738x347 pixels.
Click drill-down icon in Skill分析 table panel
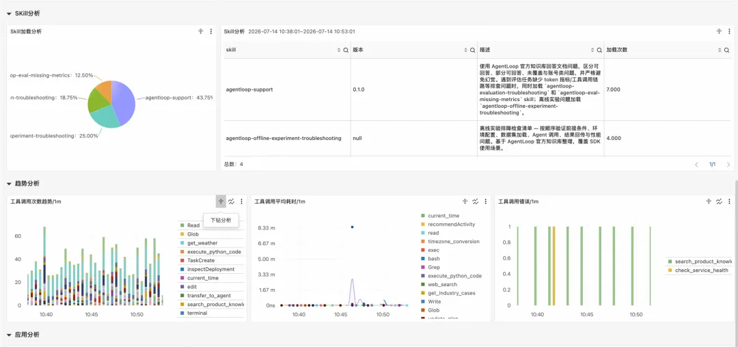[719, 31]
